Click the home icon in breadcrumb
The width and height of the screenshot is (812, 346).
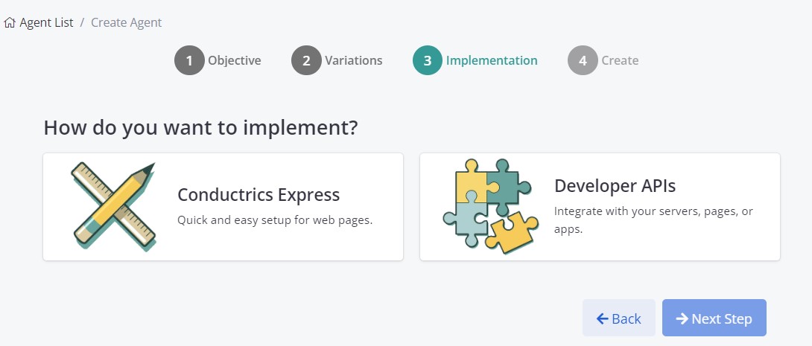pos(10,23)
